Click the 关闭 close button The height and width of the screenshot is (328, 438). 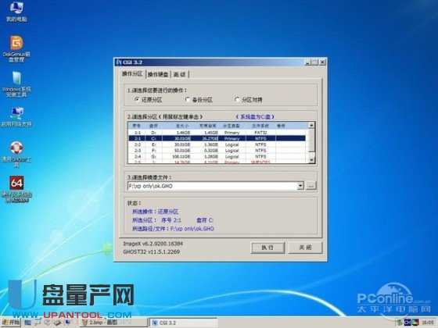pos(305,248)
